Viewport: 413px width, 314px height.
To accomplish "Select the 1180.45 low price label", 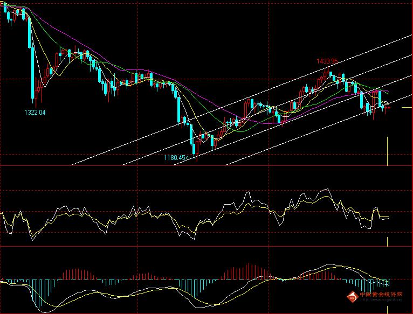I will click(x=175, y=158).
